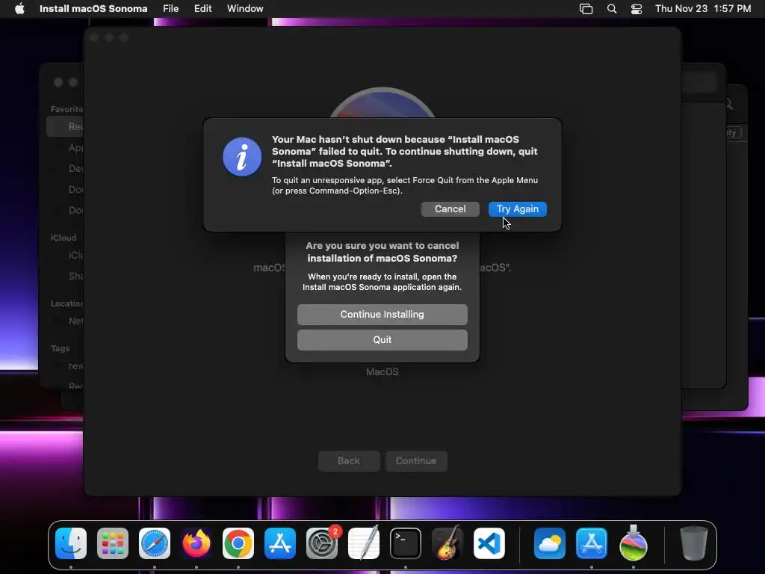Viewport: 765px width, 574px height.
Task: Open the Window menu
Action: tap(245, 8)
